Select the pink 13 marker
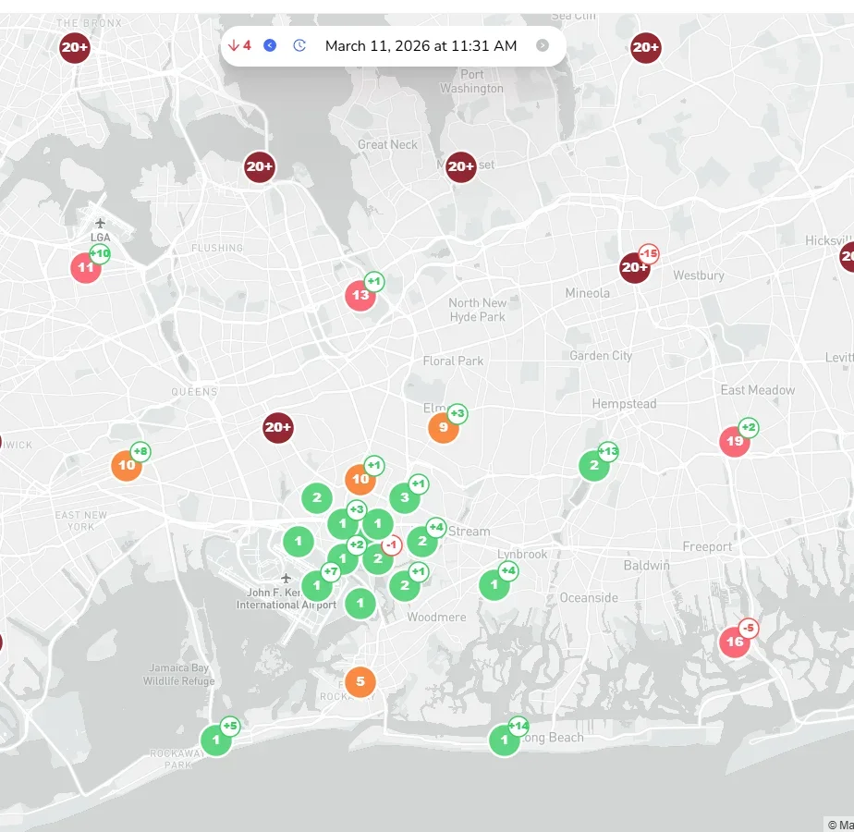854x832 pixels. click(360, 296)
